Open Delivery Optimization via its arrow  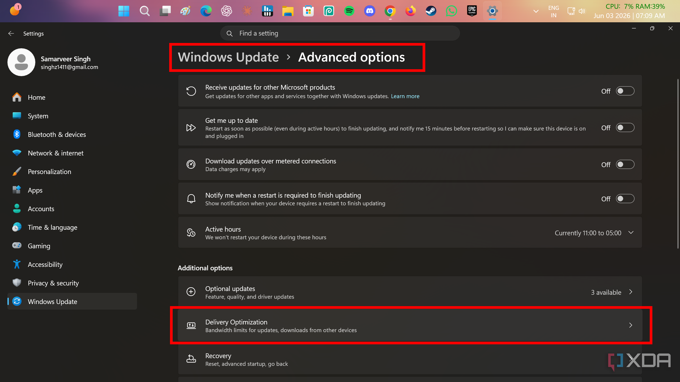tap(631, 325)
